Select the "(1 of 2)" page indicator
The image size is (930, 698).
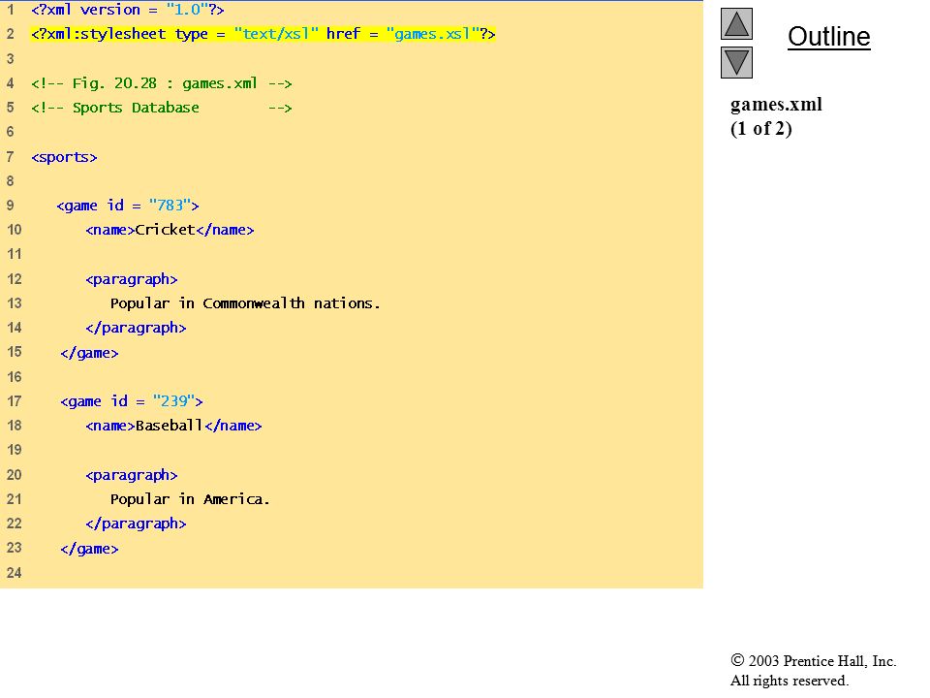tap(761, 129)
